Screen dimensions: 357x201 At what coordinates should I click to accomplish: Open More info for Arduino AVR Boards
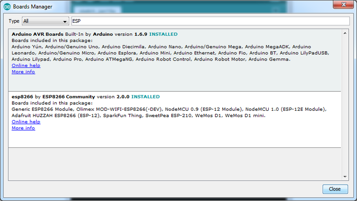pos(23,72)
